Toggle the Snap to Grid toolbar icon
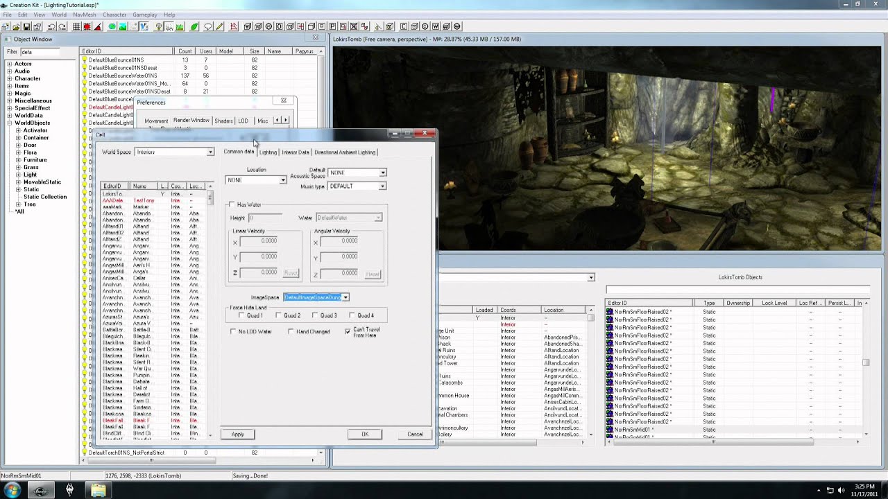 tap(76, 26)
